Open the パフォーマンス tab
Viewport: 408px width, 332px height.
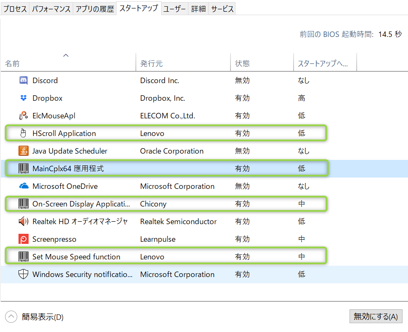coord(51,9)
